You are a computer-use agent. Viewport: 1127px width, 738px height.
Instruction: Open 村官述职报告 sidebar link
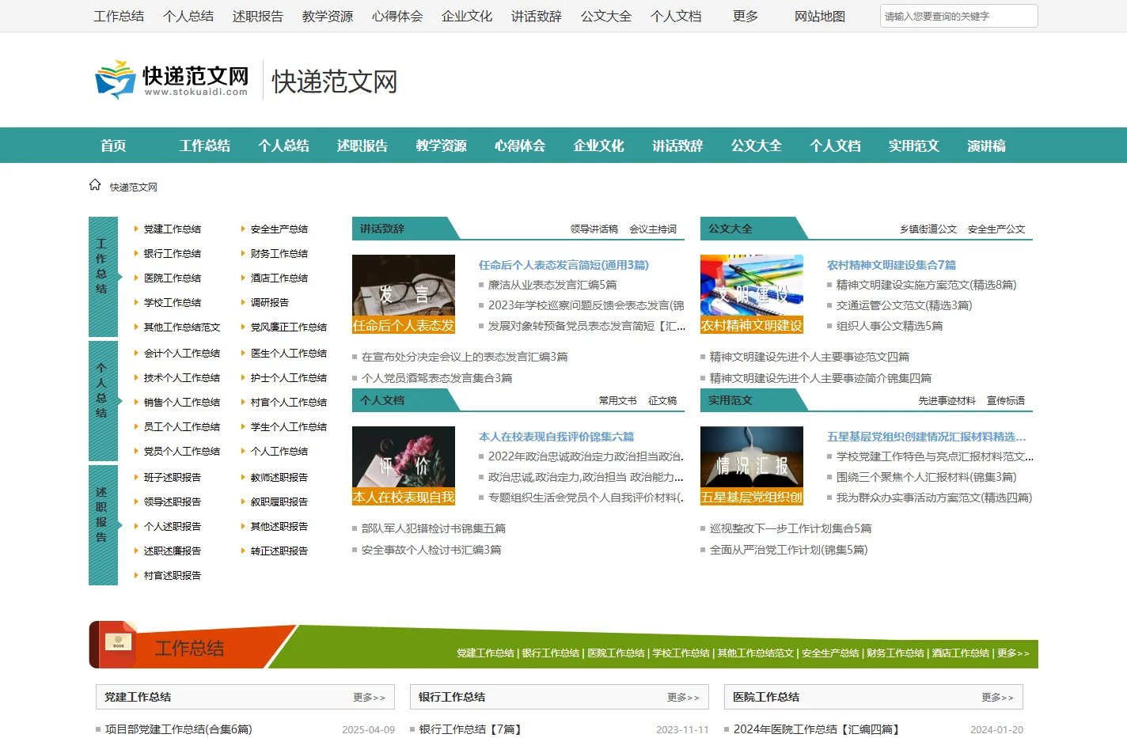pos(173,575)
